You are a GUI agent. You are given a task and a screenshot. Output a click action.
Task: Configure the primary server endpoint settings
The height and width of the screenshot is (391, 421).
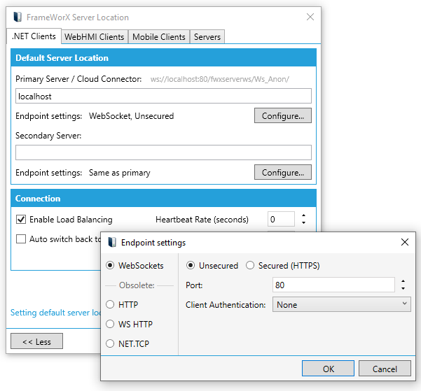(283, 115)
